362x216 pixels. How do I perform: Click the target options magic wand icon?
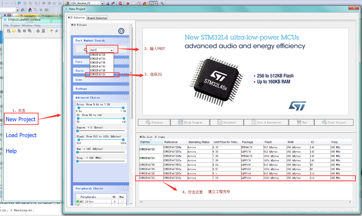tap(23, 10)
